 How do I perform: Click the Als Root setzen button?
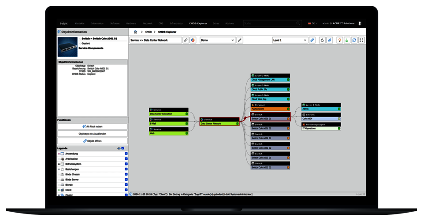pyautogui.click(x=92, y=126)
